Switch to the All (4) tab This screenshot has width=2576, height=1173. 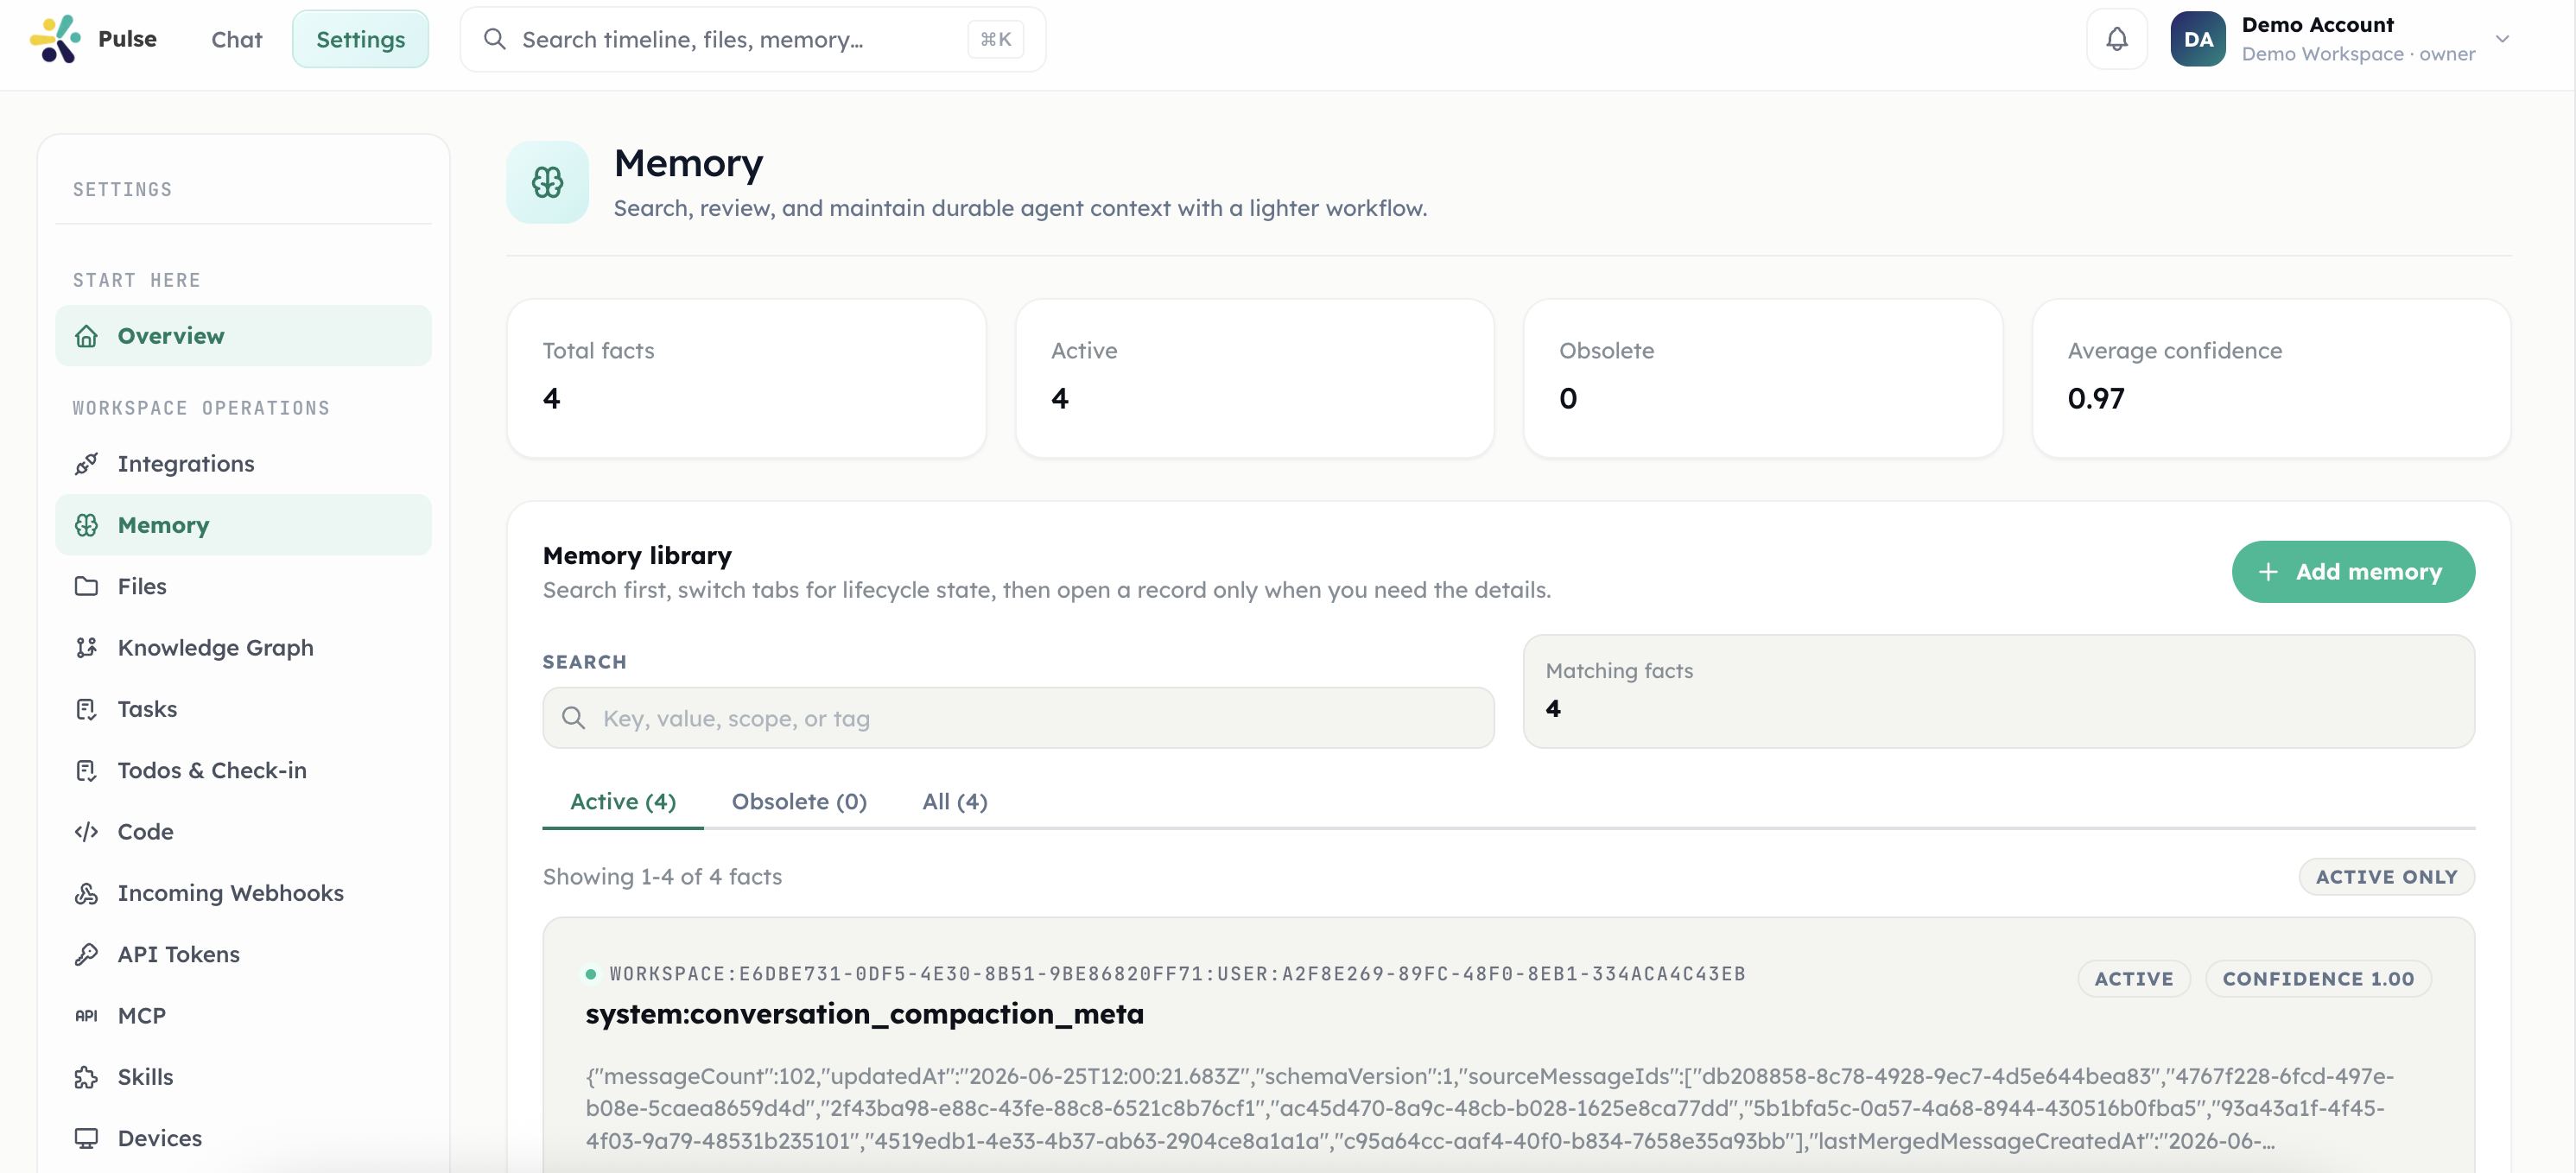(955, 802)
